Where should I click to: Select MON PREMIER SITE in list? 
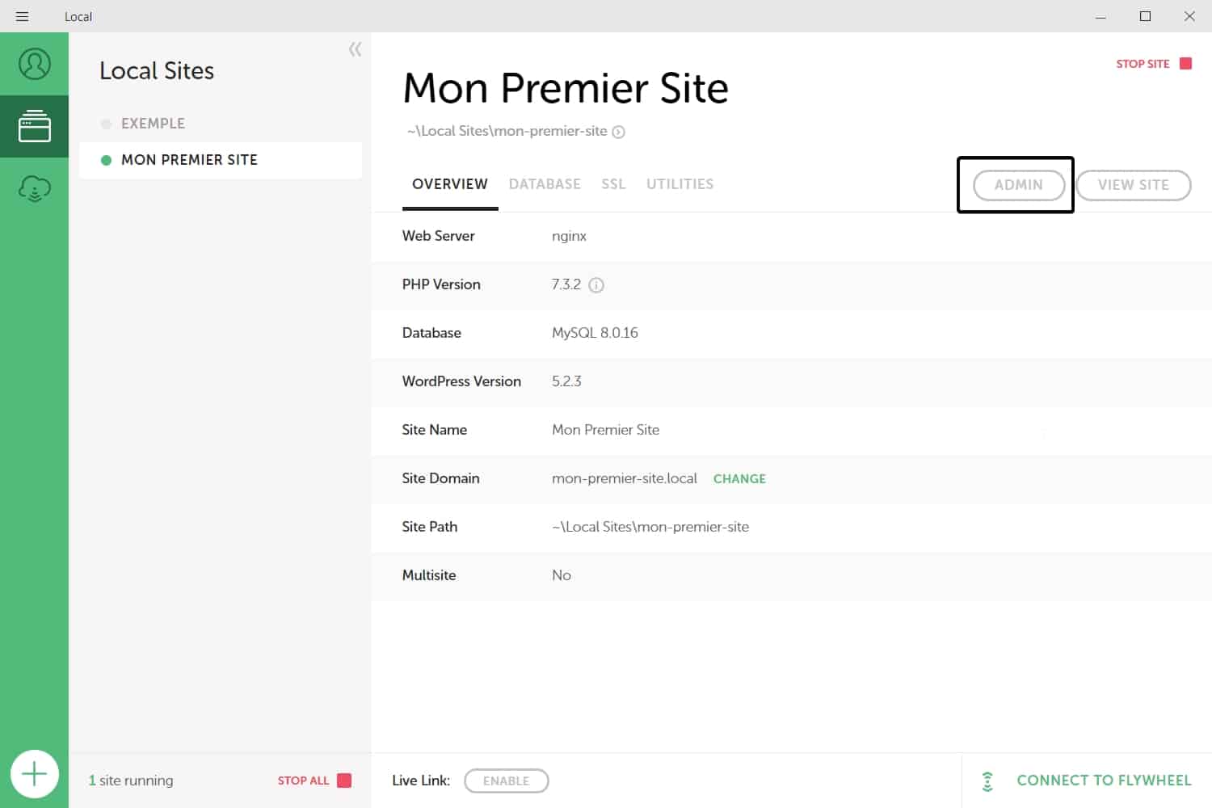(x=221, y=160)
